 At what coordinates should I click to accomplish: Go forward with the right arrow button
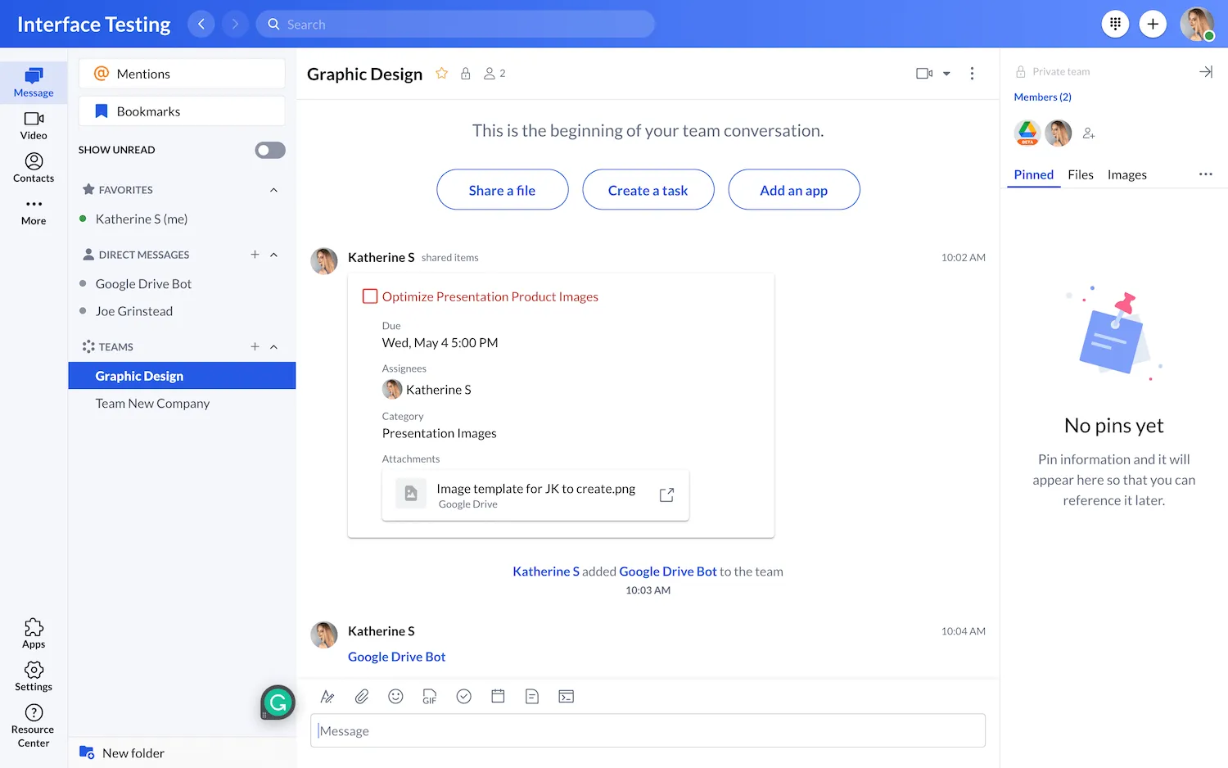coord(235,24)
